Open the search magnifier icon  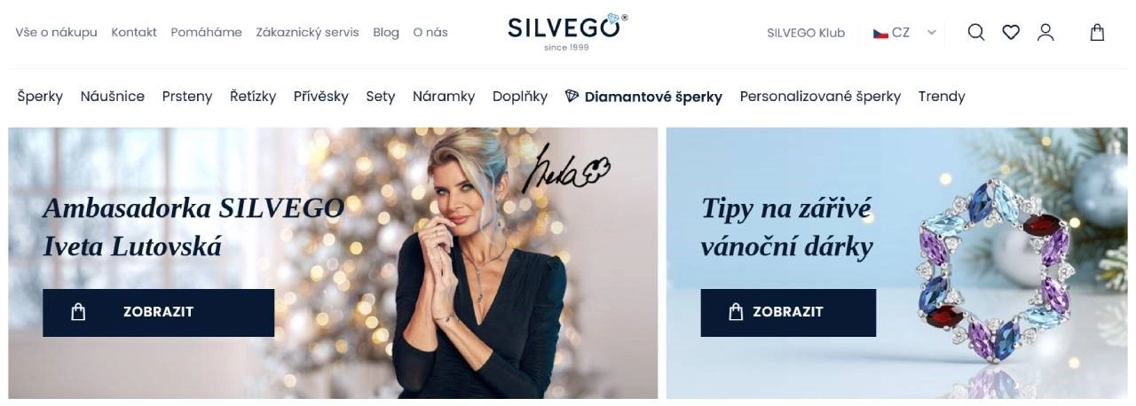tap(976, 33)
